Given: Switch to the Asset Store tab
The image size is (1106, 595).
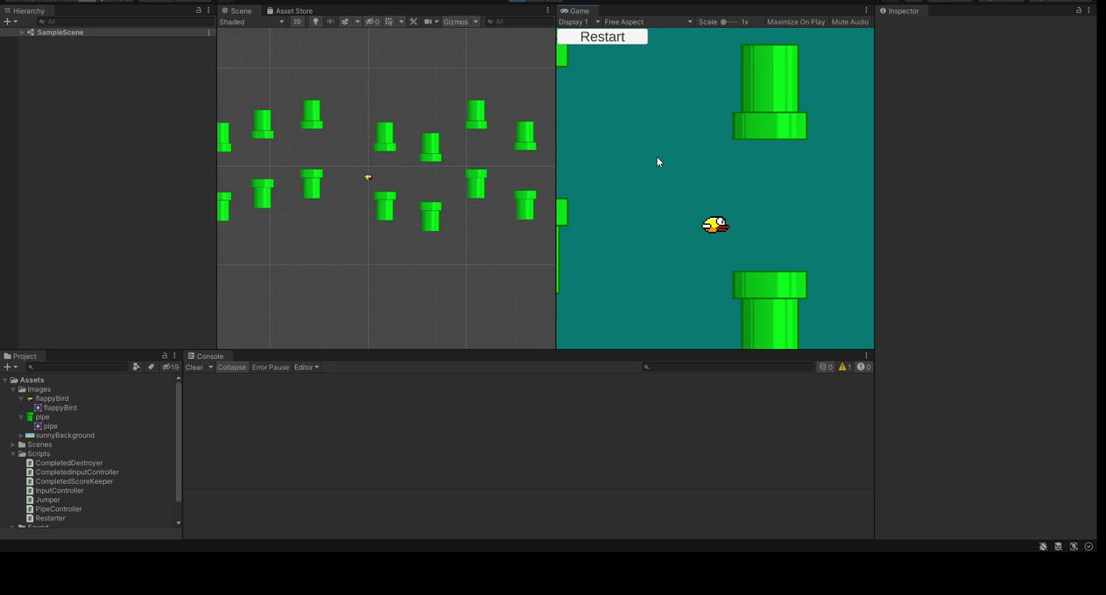Looking at the screenshot, I should pyautogui.click(x=290, y=10).
